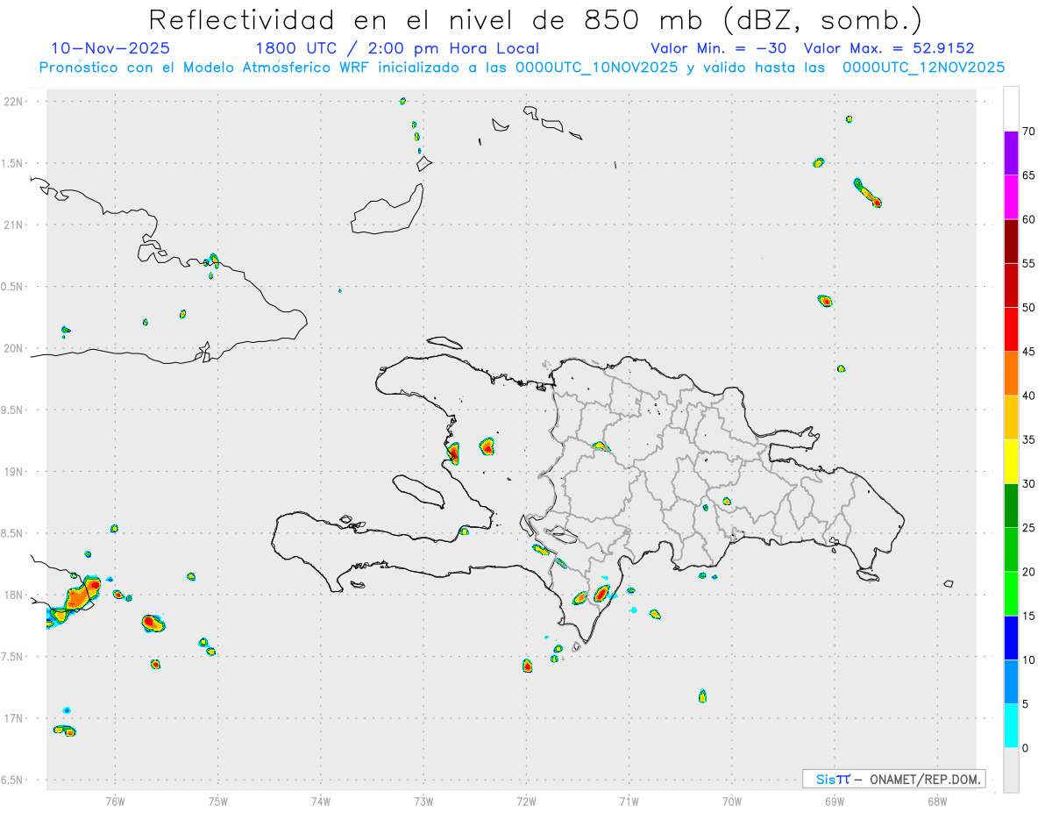This screenshot has height=813, width=1052.
Task: Select the dark red 55–60 dBZ colorbar segment
Action: tap(1011, 241)
